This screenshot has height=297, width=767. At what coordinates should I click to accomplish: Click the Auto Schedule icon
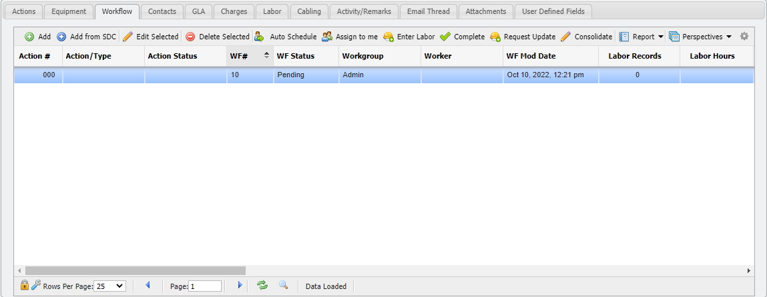(x=259, y=37)
